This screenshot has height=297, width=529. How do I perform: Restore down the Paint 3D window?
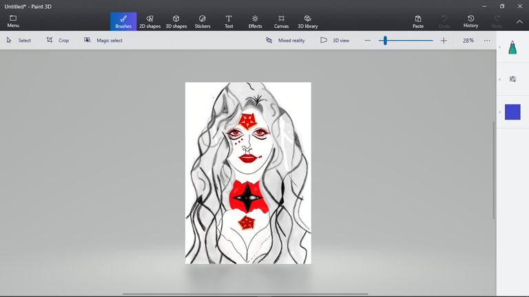click(502, 6)
